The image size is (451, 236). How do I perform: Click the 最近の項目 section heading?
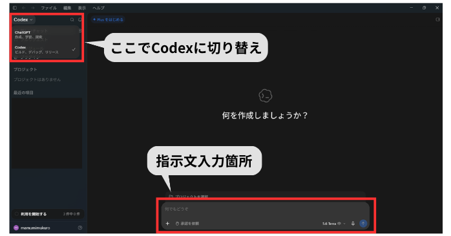(23, 92)
